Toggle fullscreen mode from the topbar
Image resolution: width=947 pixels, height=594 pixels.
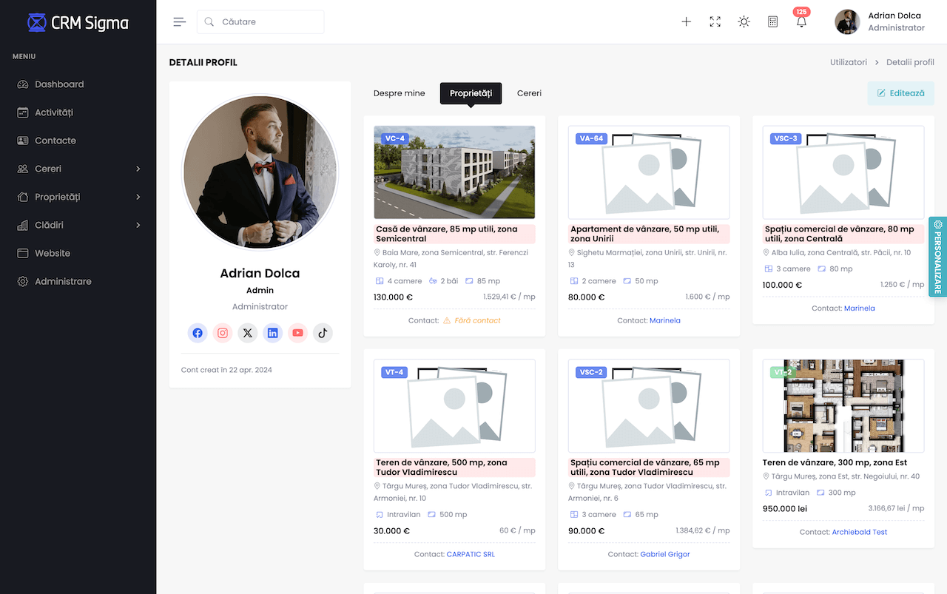[715, 21]
